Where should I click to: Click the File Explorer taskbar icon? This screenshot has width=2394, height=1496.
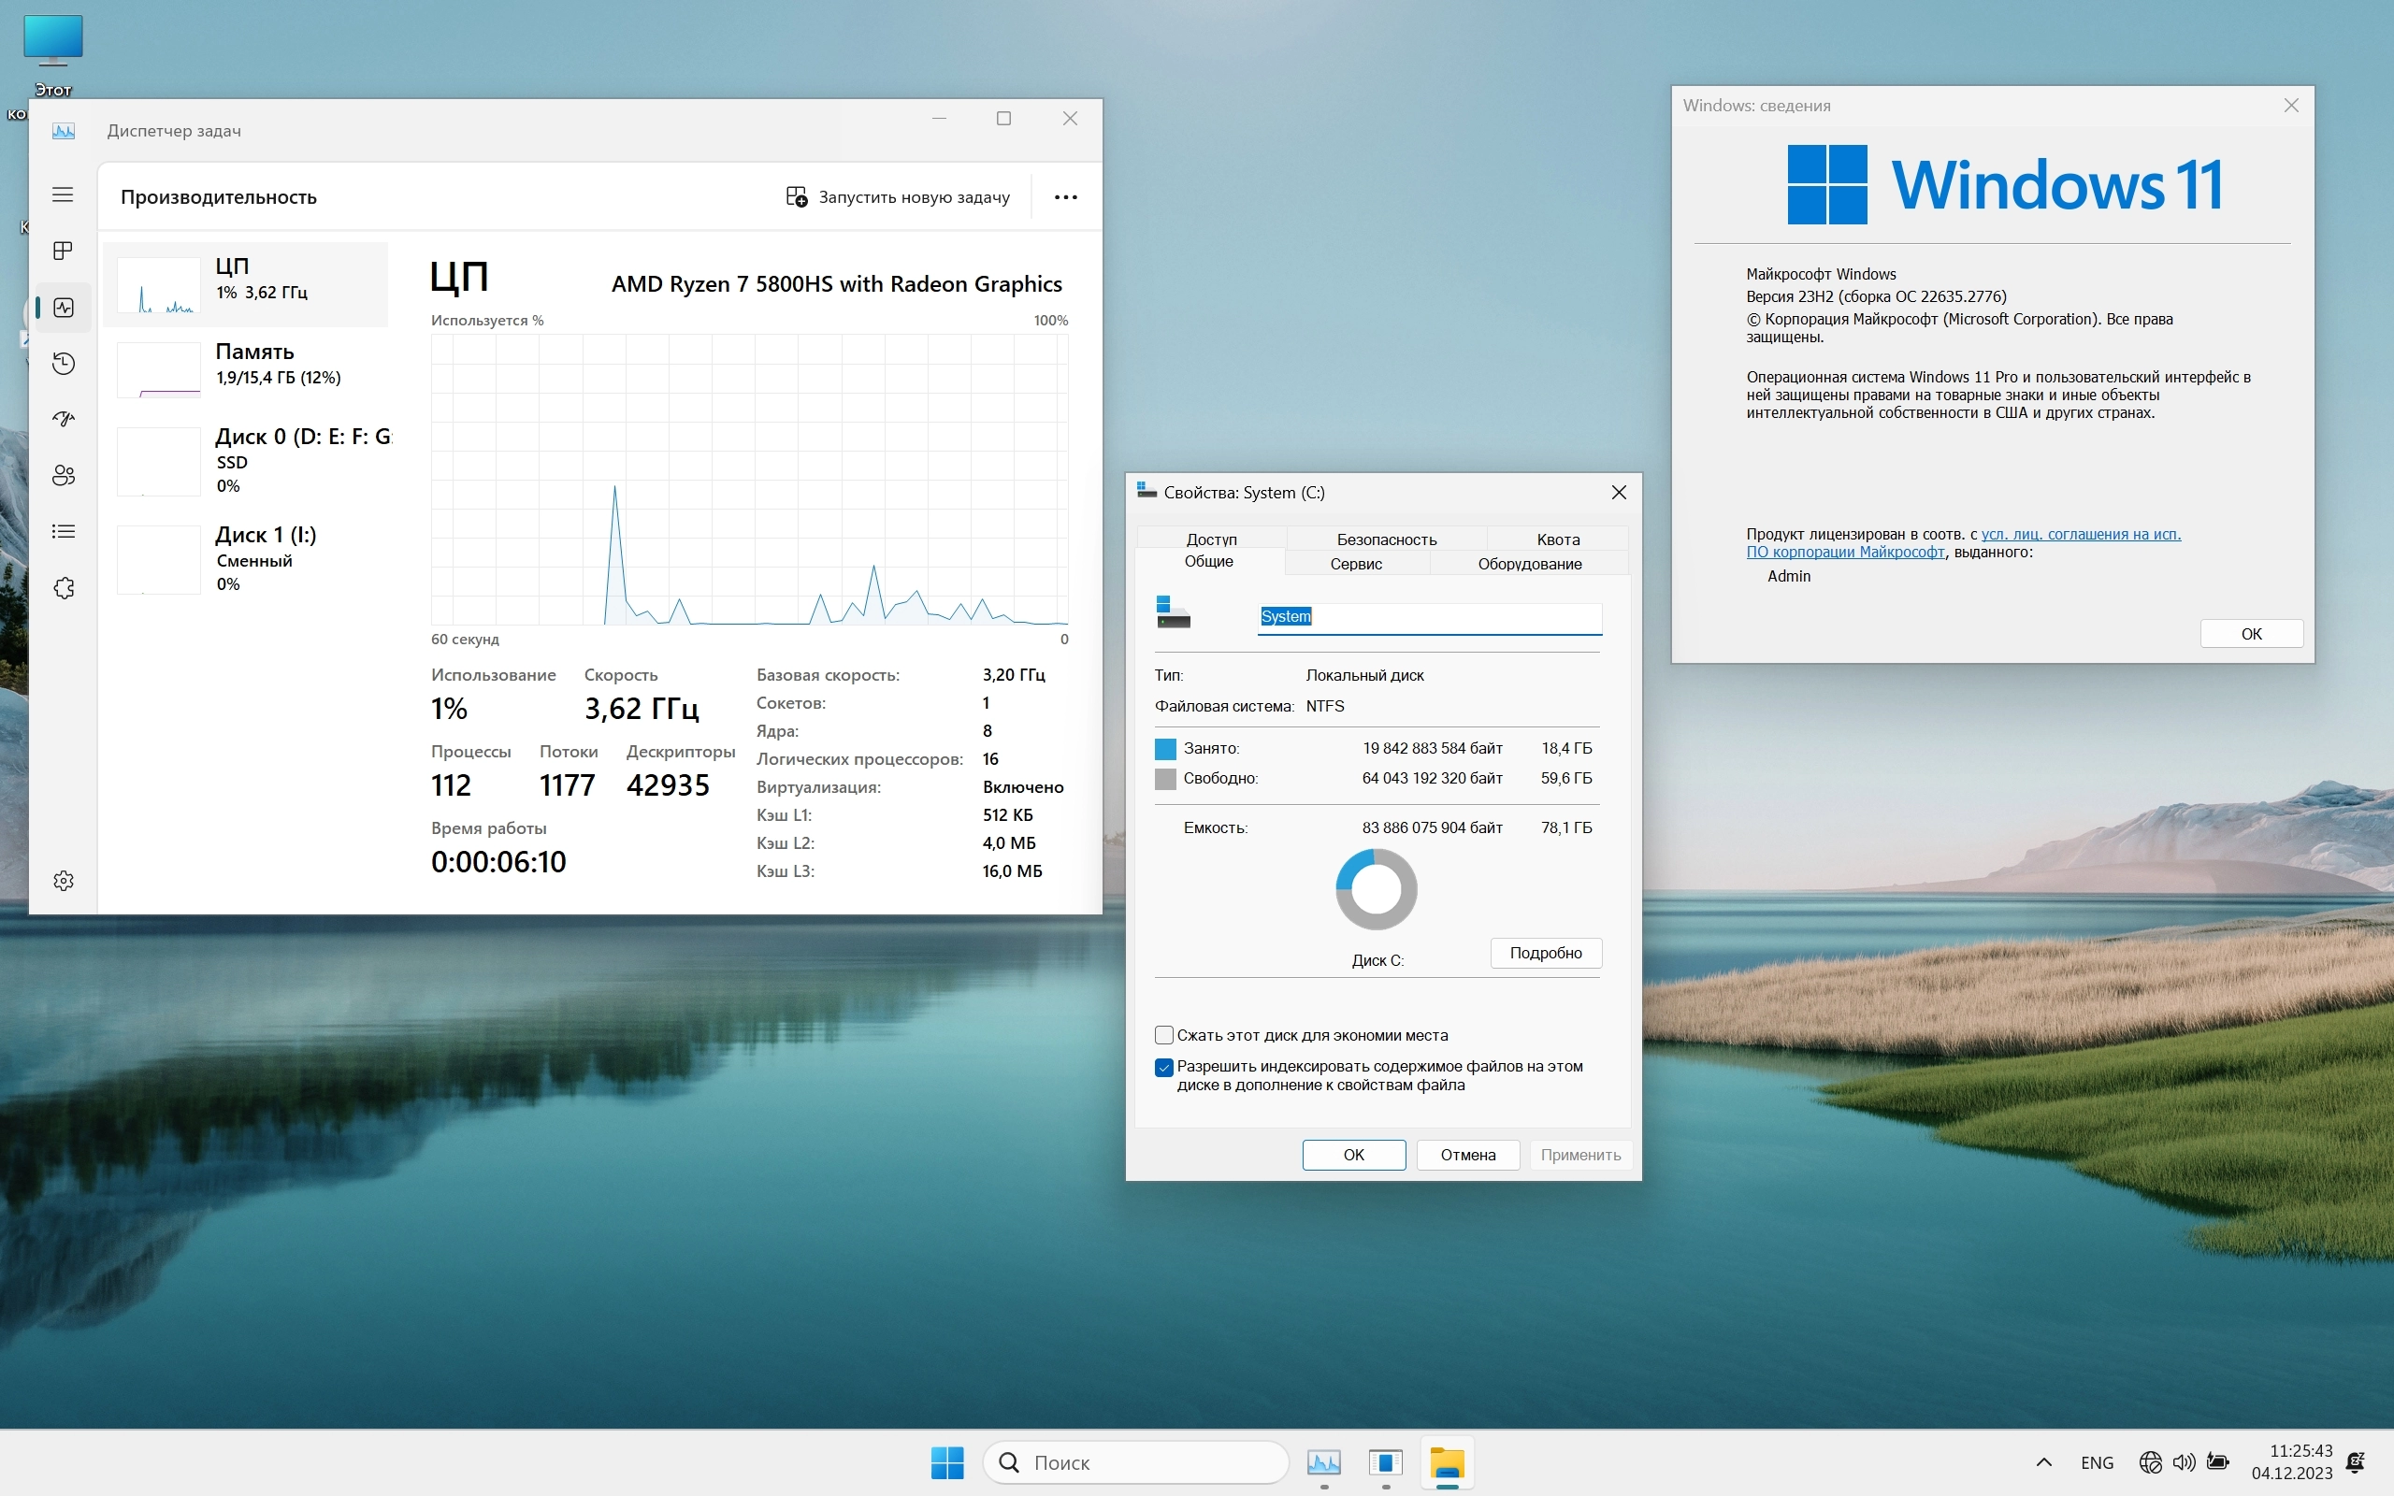point(1447,1462)
